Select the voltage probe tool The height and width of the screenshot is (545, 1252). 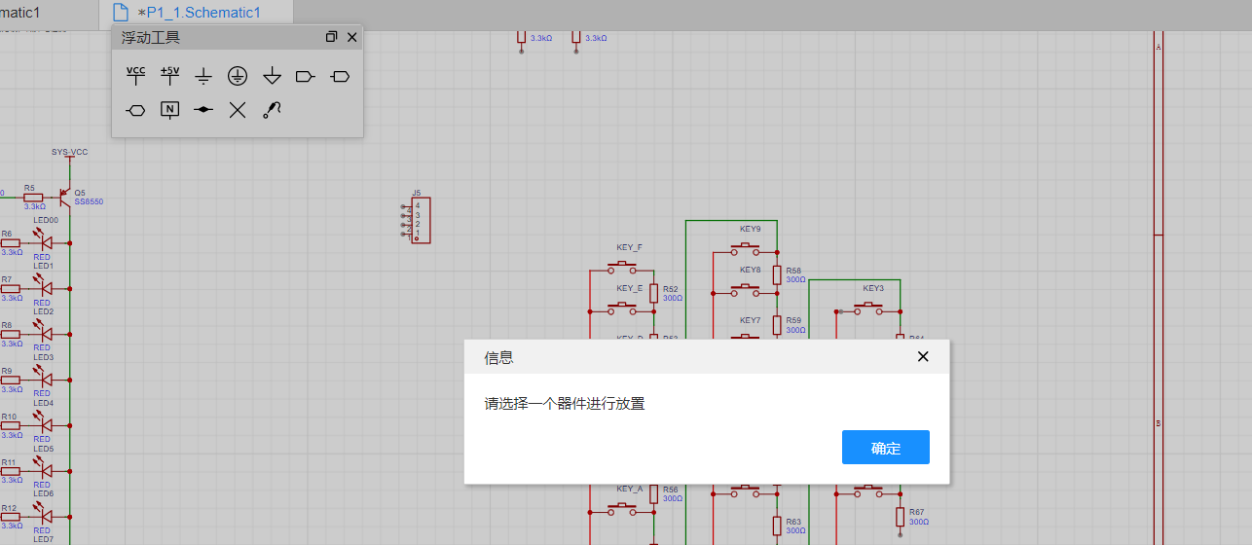coord(272,110)
